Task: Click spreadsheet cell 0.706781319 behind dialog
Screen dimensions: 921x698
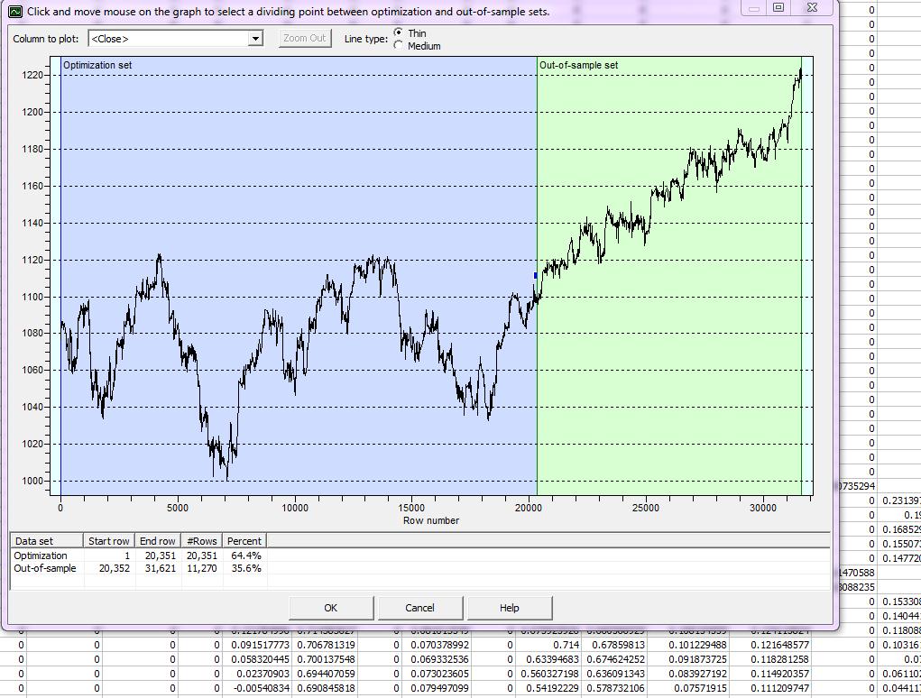Action: pos(327,645)
